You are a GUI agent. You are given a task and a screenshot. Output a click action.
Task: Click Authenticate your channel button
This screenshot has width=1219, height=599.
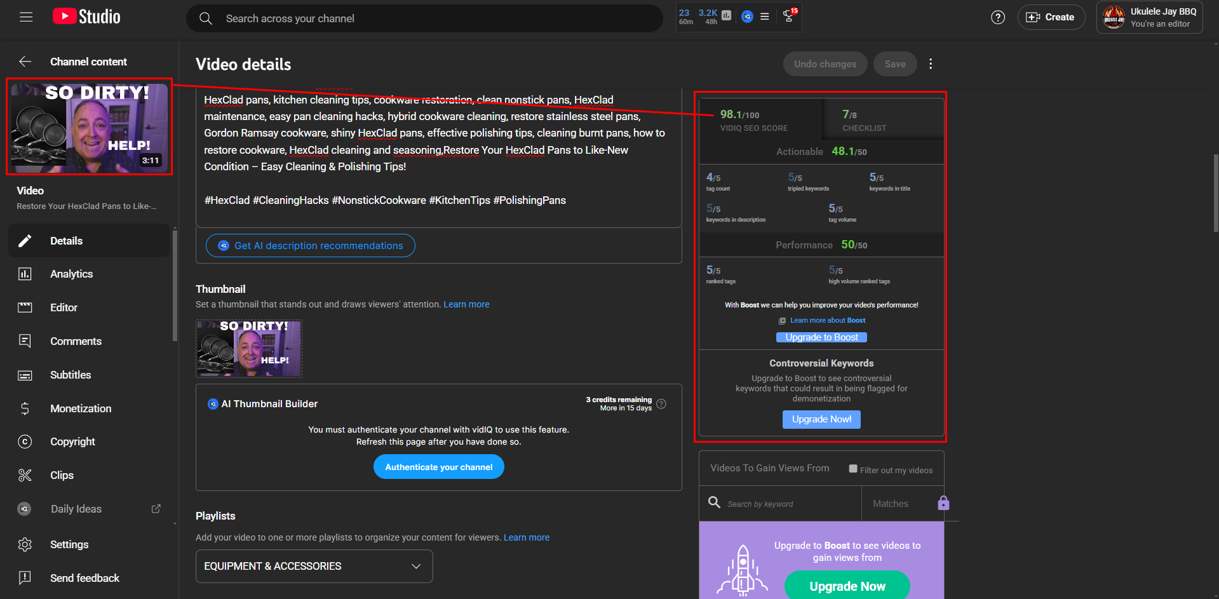pyautogui.click(x=439, y=467)
